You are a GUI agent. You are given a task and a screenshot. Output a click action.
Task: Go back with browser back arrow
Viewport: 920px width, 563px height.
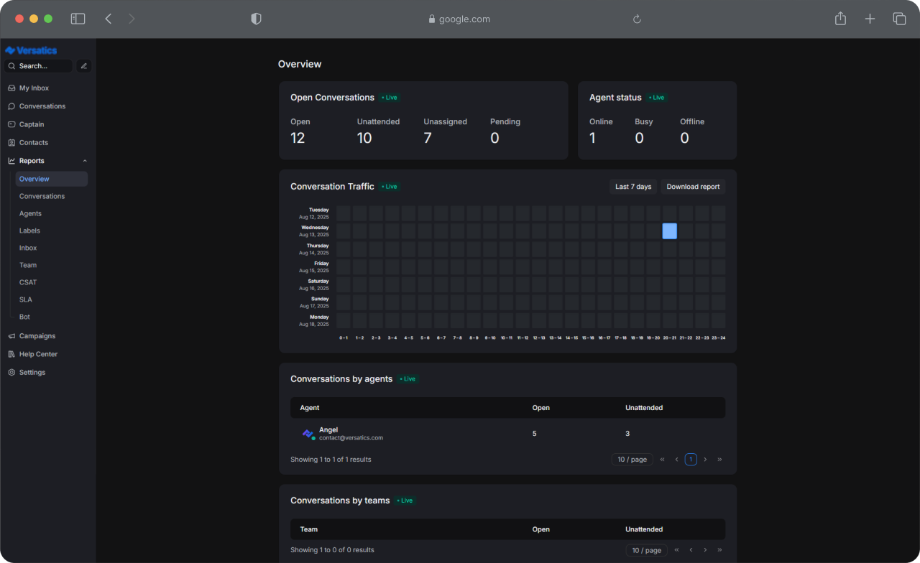click(x=109, y=19)
